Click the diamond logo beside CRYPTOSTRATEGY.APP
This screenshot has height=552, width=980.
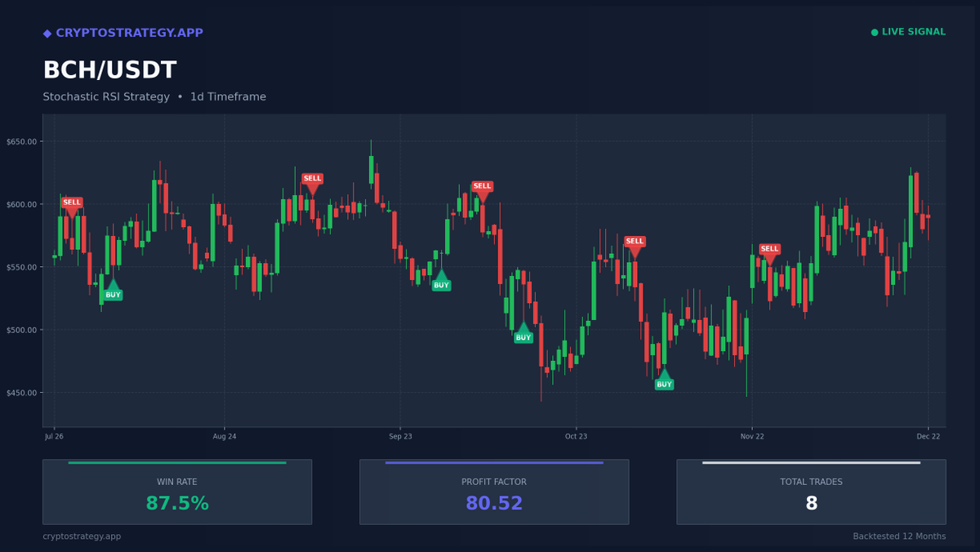click(x=48, y=33)
